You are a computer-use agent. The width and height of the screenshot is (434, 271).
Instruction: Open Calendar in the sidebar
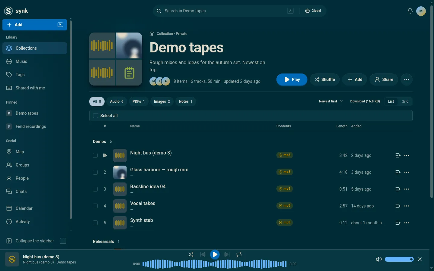click(35, 208)
